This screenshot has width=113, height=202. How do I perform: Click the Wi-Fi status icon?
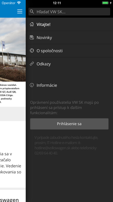pyautogui.click(x=19, y=3)
